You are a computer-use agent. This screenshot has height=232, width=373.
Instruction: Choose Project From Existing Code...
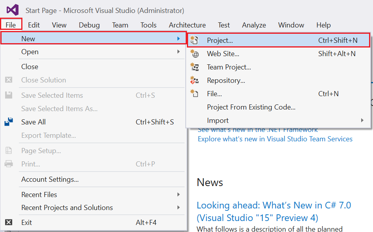pos(279,107)
